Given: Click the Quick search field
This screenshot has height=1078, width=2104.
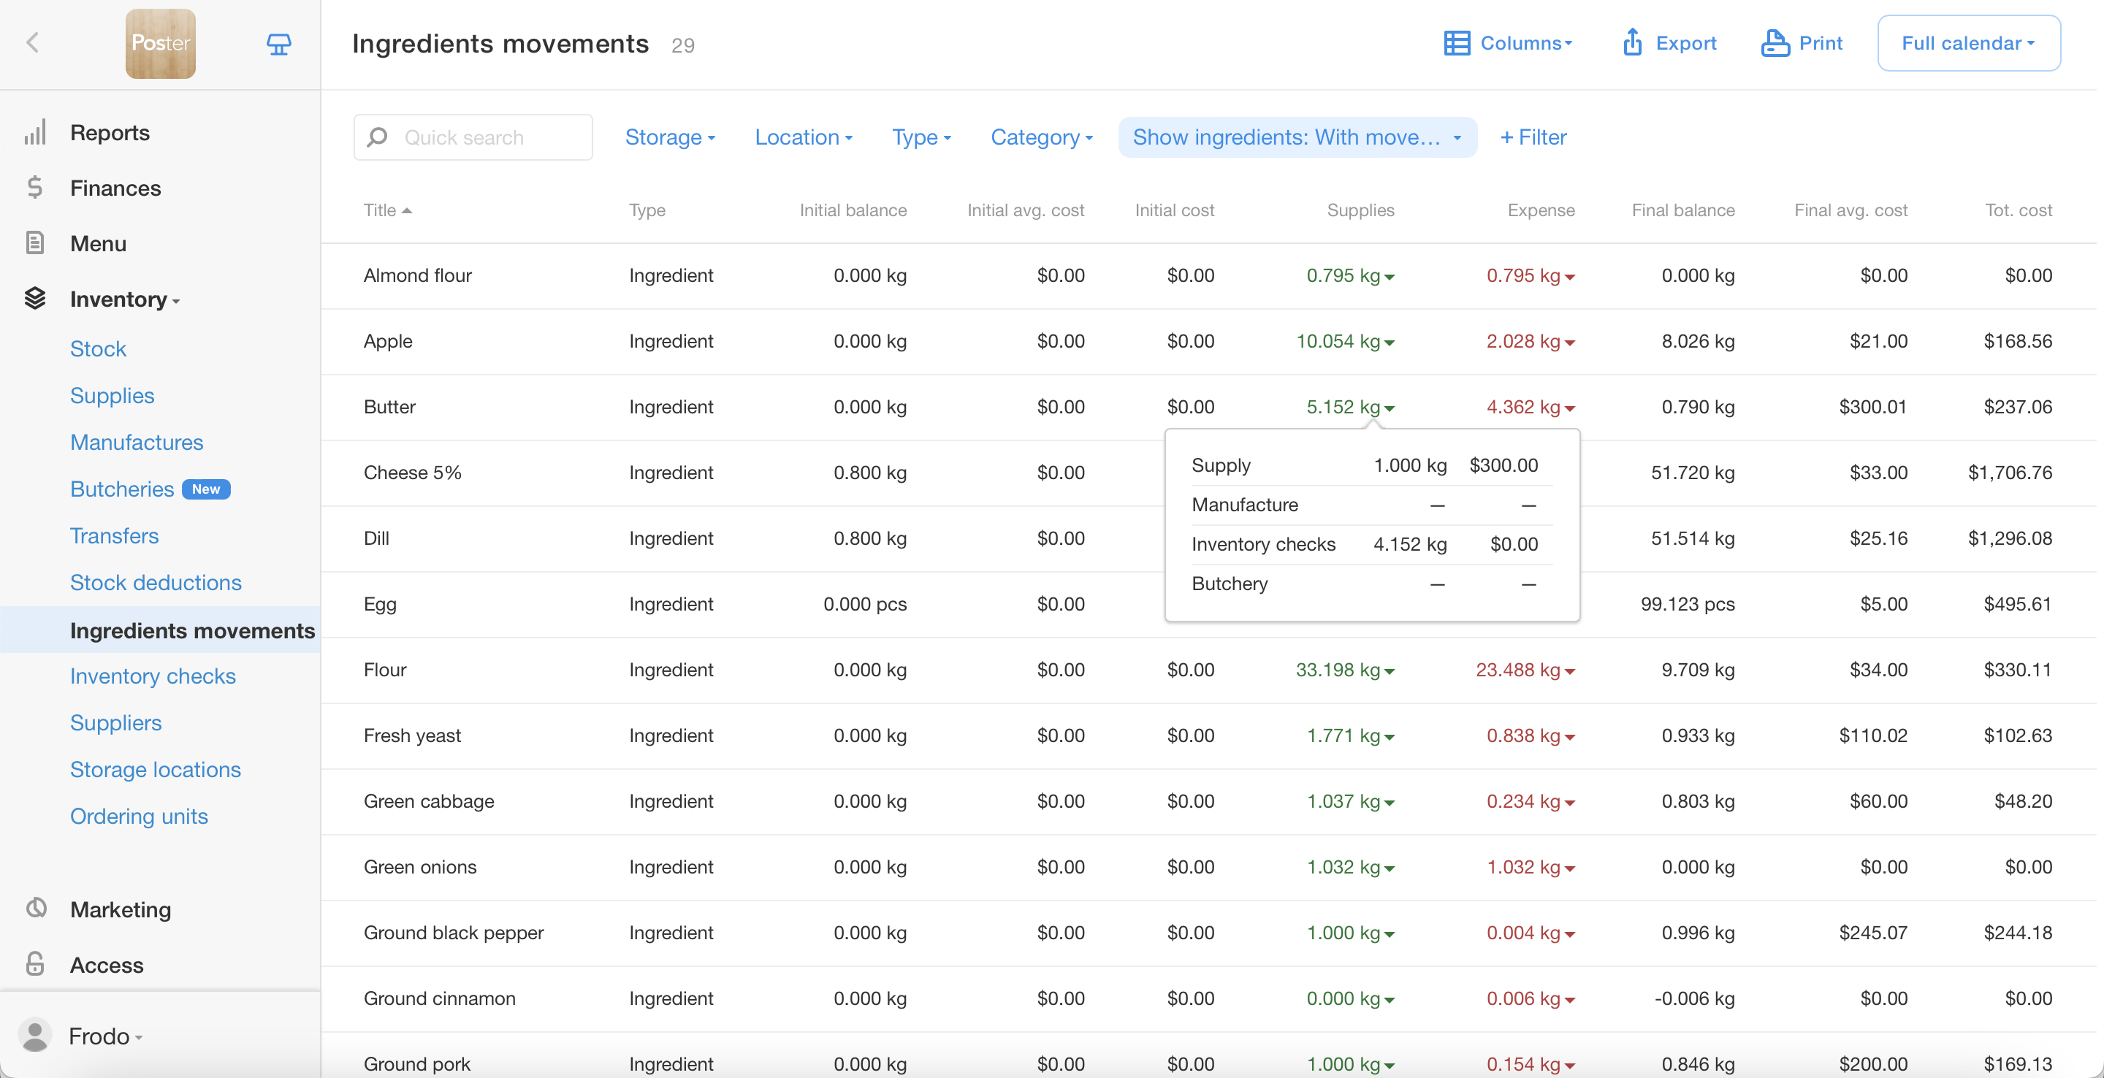Looking at the screenshot, I should (473, 137).
